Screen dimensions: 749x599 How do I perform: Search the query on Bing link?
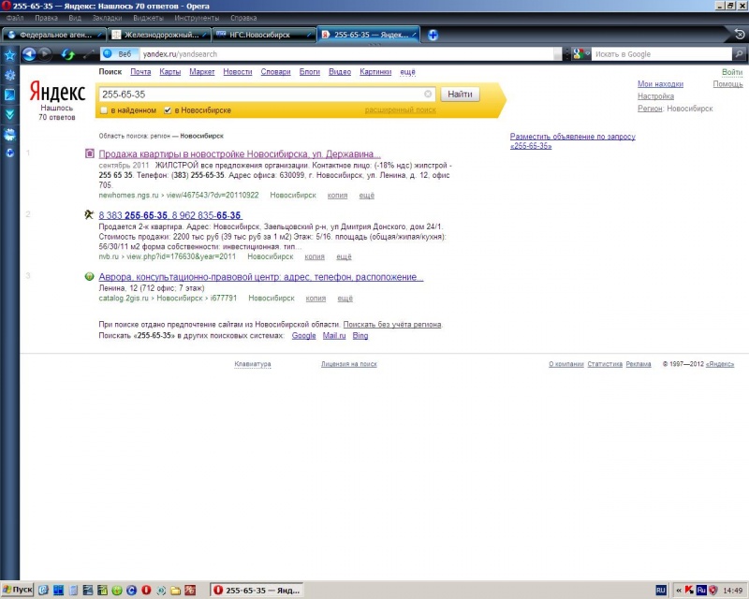[360, 336]
